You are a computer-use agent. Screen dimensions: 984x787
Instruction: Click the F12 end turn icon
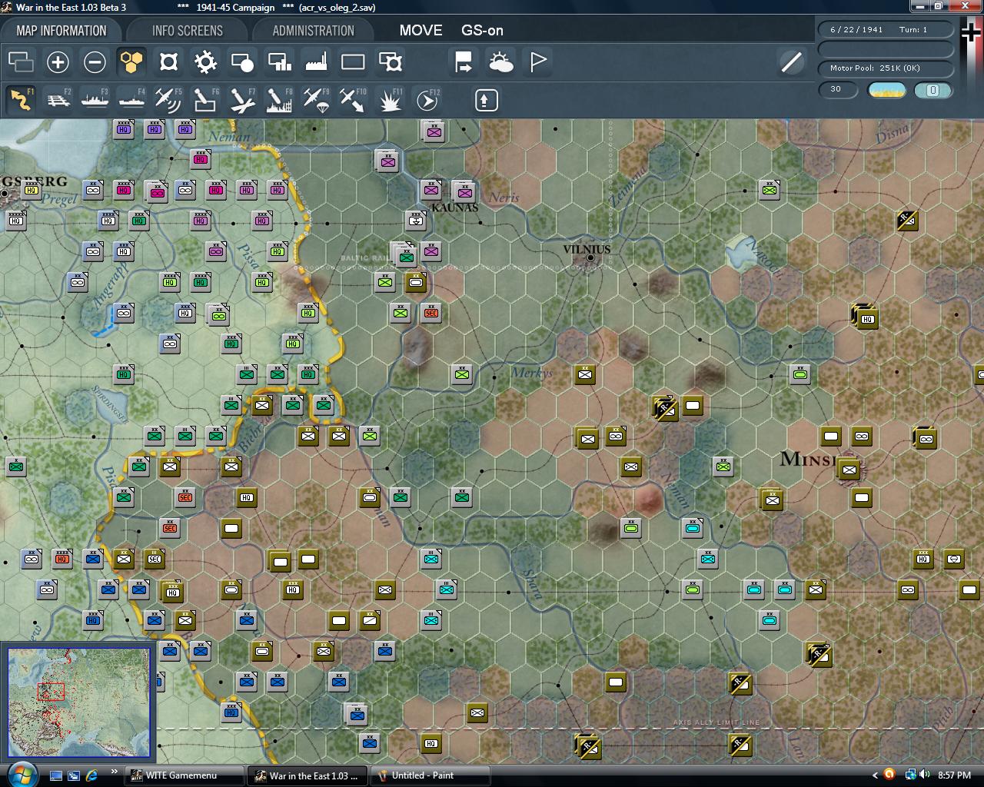(427, 100)
